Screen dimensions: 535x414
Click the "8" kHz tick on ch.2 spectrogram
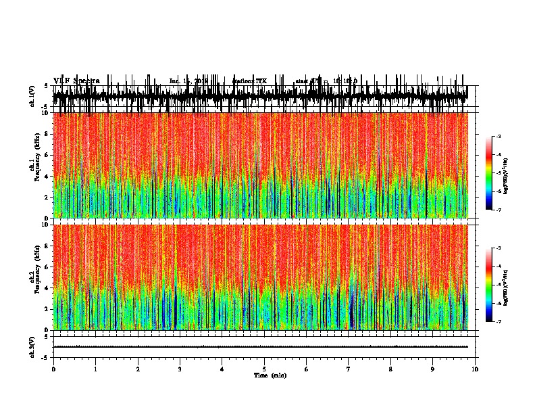47,246
